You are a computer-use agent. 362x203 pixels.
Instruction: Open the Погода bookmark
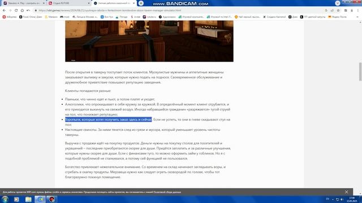click(x=122, y=17)
